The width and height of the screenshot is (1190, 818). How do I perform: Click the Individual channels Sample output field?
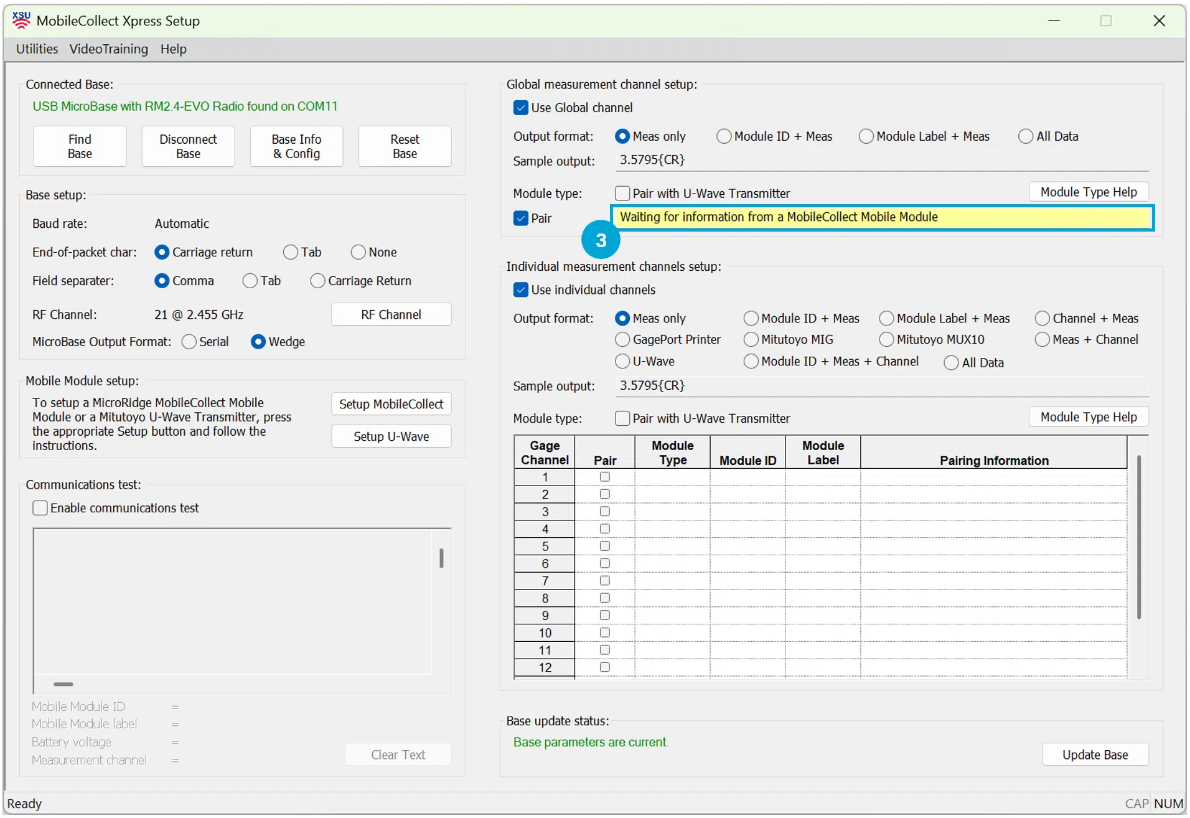[x=882, y=386]
